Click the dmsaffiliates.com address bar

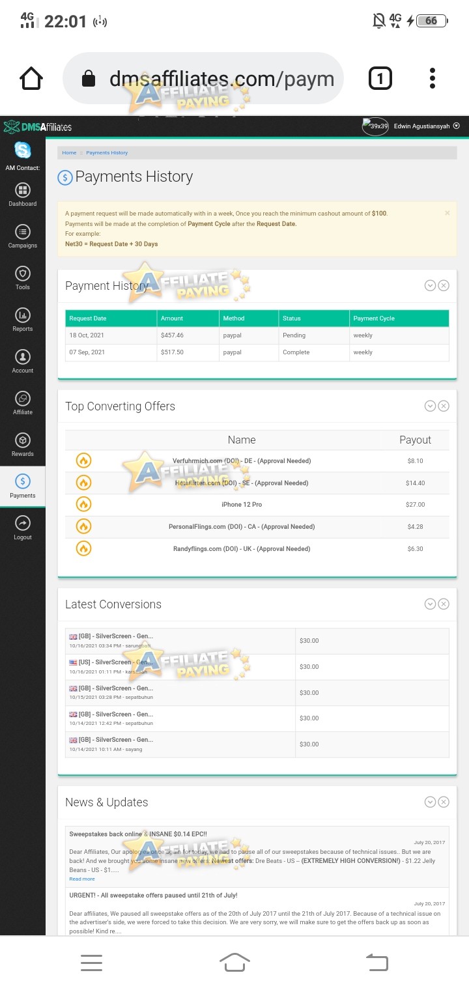point(203,79)
